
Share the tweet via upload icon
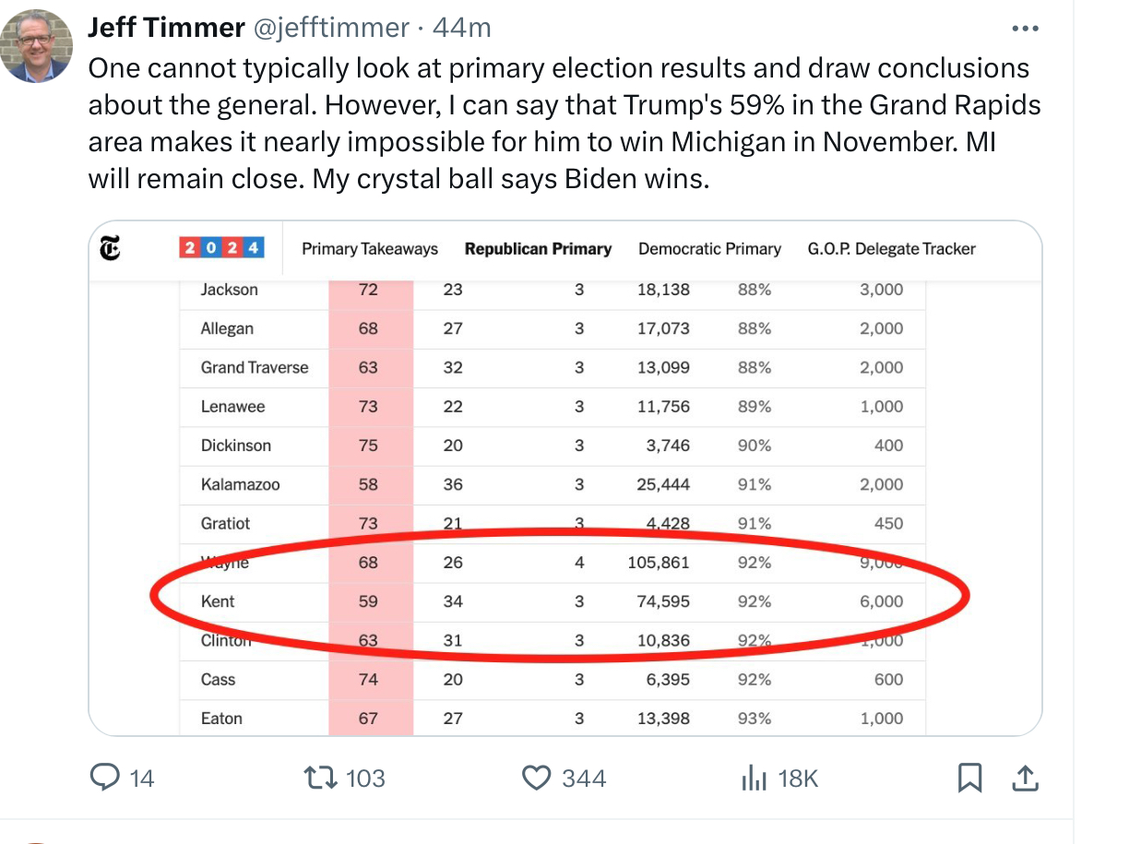1024,779
